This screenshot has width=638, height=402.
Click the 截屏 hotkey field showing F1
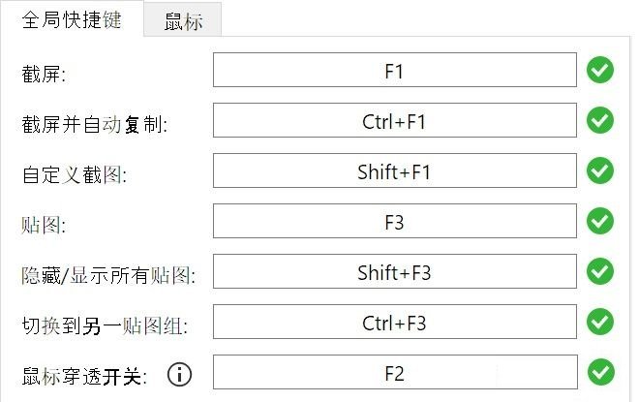point(394,72)
